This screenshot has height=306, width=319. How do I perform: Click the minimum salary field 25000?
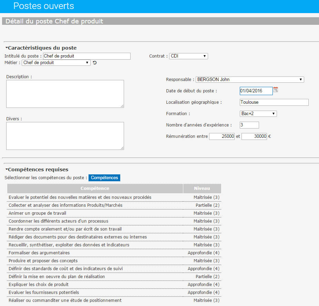(222, 136)
